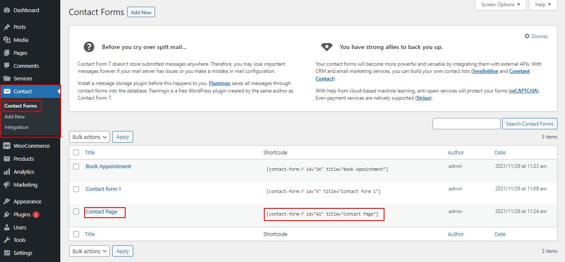Focus the contact forms search field

coord(466,123)
